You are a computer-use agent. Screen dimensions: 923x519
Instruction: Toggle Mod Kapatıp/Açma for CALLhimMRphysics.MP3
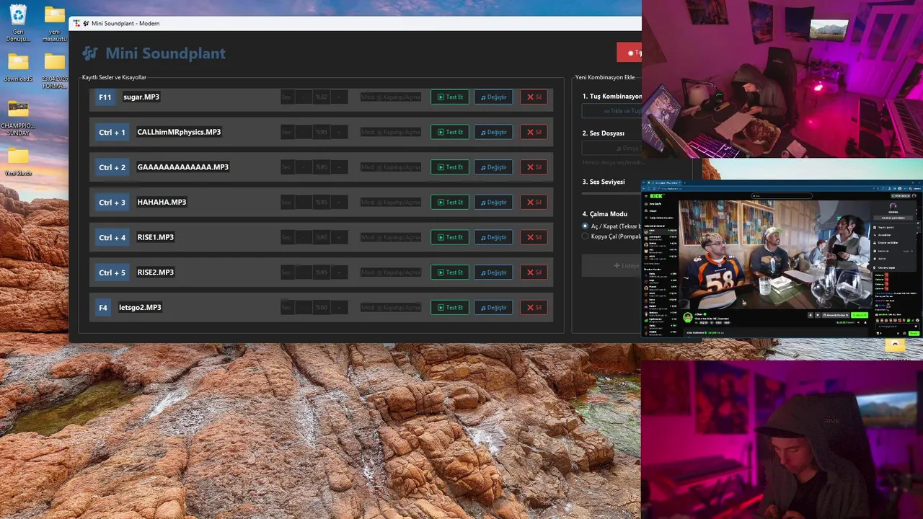tap(391, 132)
